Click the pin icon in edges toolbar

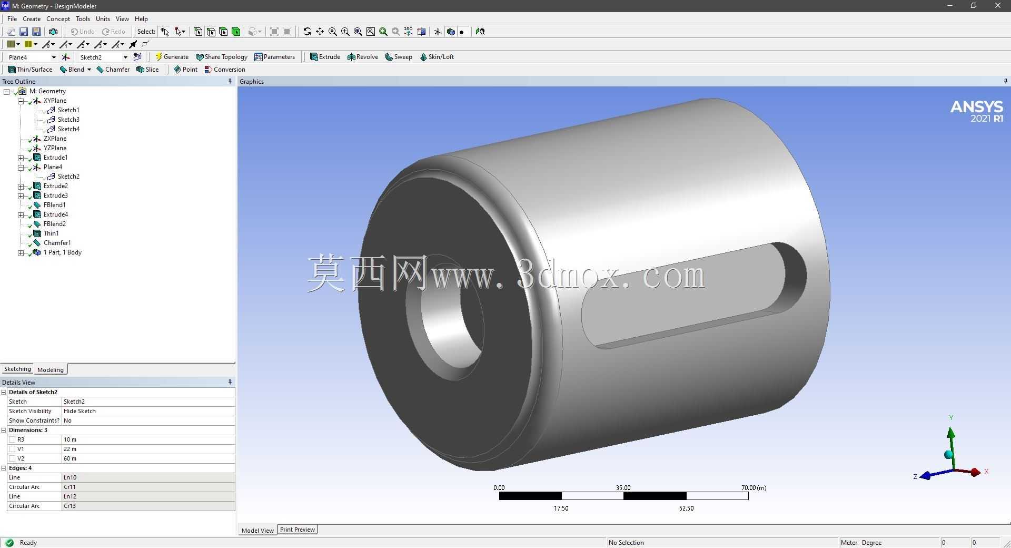[133, 44]
